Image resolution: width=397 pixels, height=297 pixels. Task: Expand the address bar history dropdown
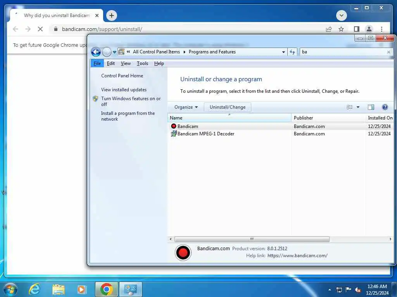pyautogui.click(x=283, y=52)
